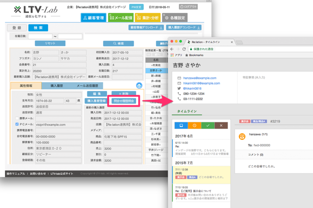Screen dimensions: 313x208
Task: Click the 問合せ履歴照会 button
Action: 124,101
